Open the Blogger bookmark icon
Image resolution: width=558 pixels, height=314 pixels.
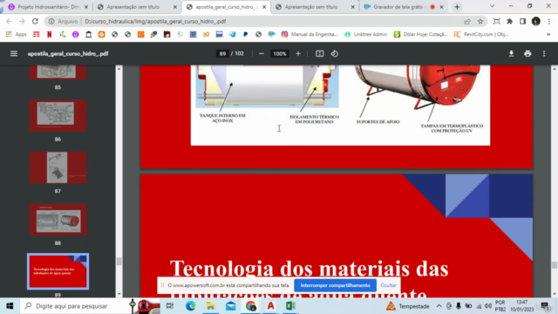click(101, 34)
